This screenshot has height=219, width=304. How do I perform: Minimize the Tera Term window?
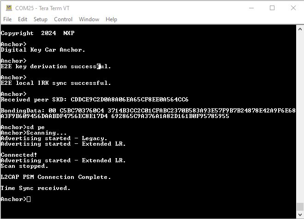251,8
